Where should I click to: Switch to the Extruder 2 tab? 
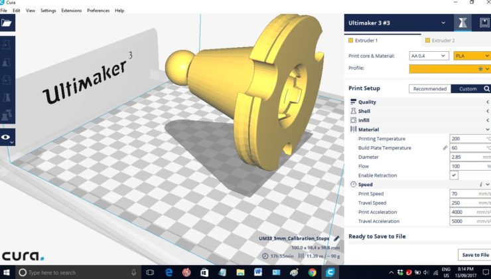tap(456, 40)
